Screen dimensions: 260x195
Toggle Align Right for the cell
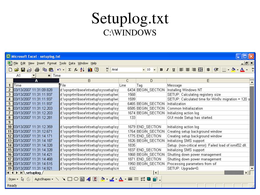[194, 70]
